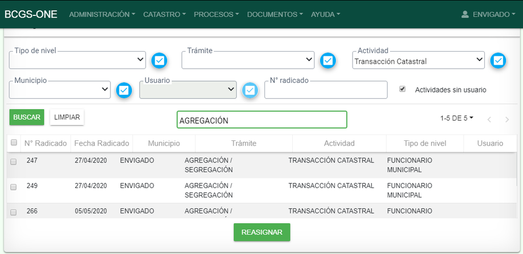Screen dimensions: 523x254
Task: Open the 1-5 DE 5 page size dropdown
Action: [x=456, y=118]
